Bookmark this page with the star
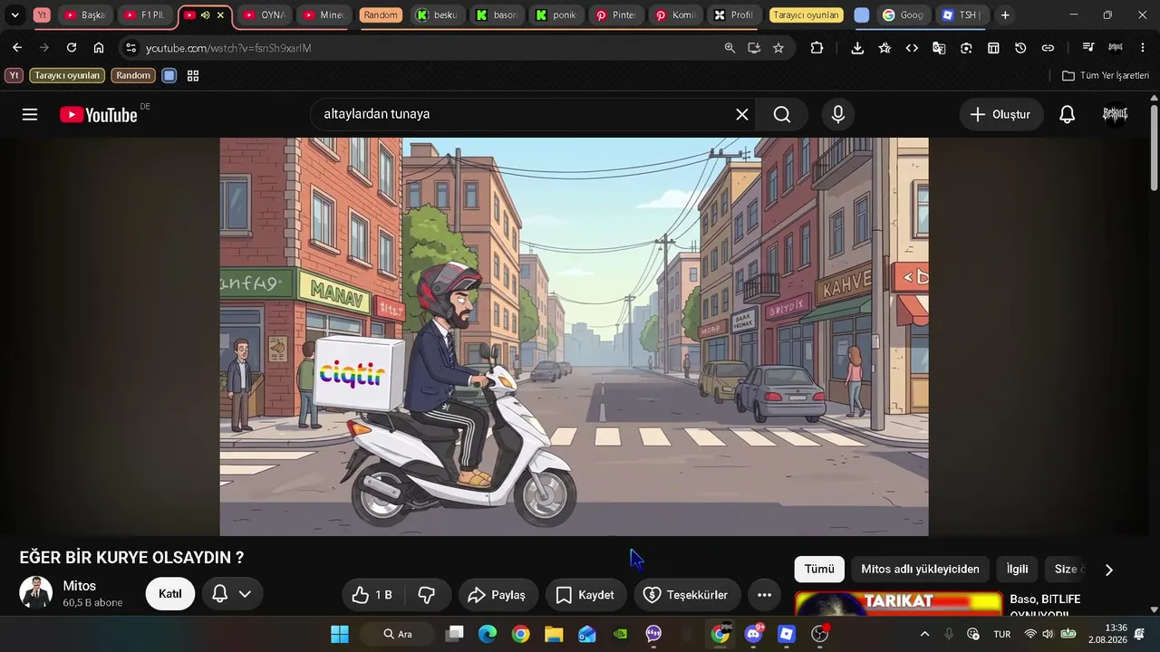 pos(778,48)
